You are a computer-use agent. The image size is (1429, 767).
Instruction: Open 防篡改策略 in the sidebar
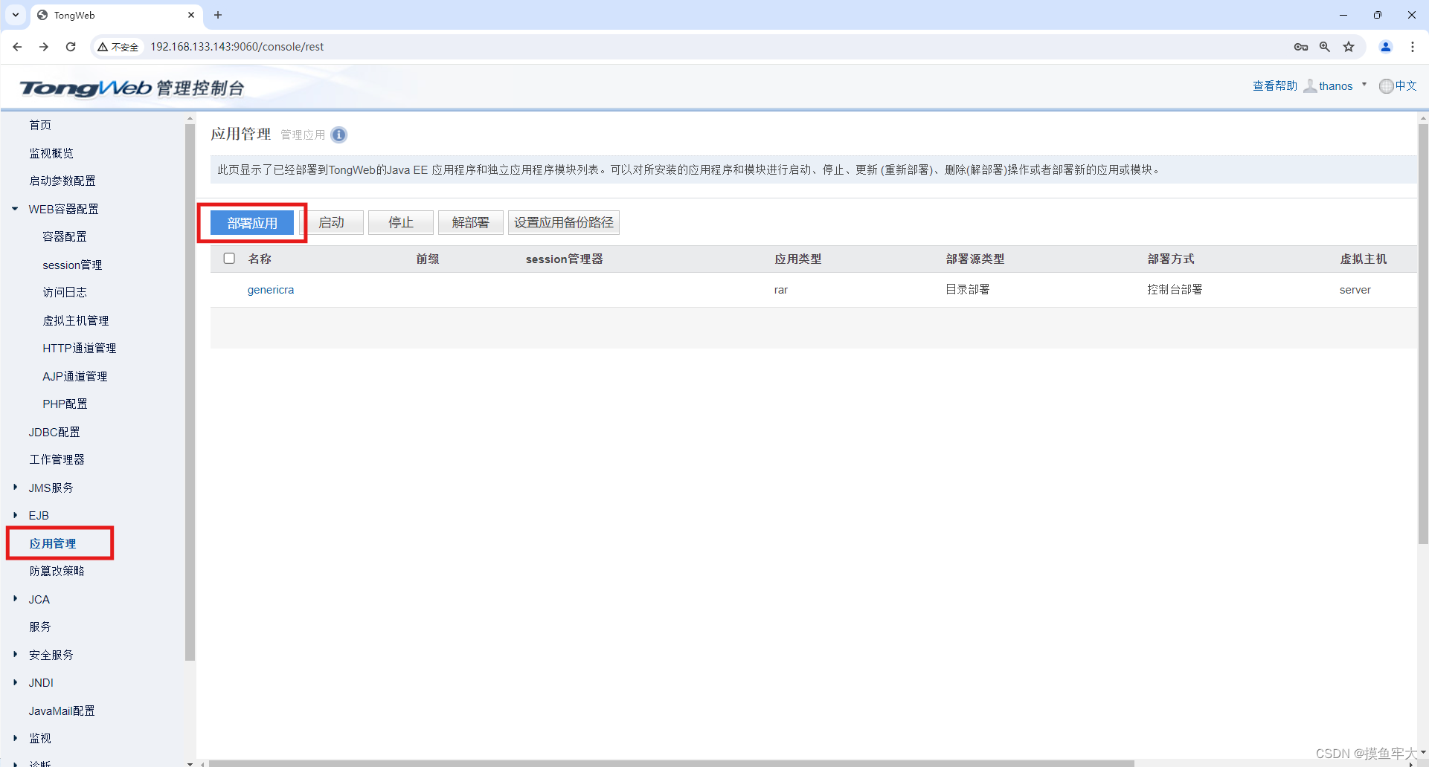[57, 571]
